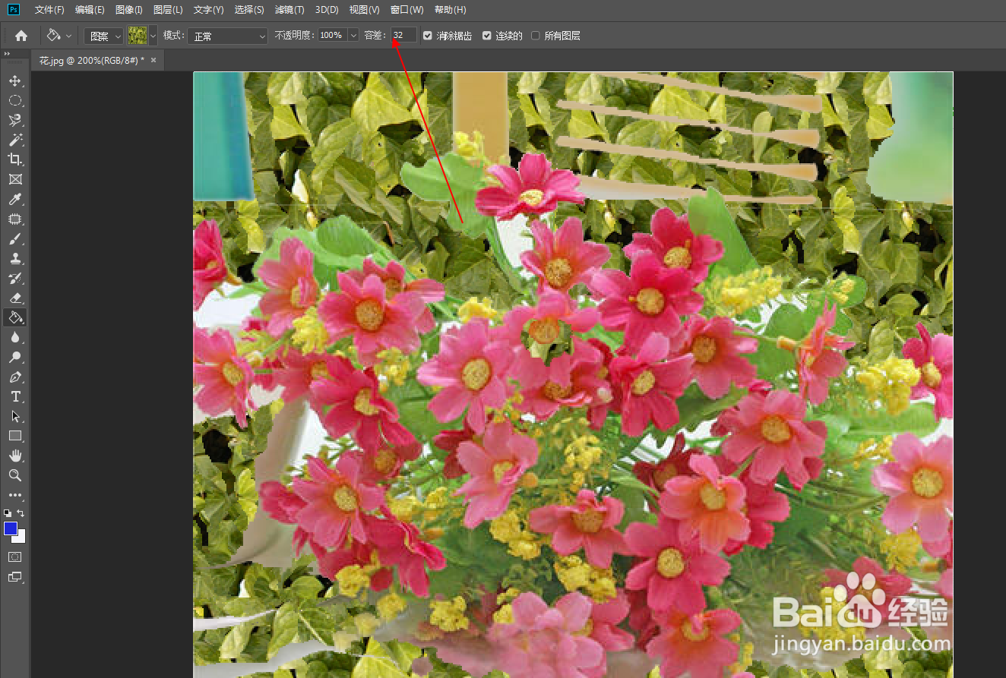
Task: Select the Magic Wand tool
Action: [15, 140]
